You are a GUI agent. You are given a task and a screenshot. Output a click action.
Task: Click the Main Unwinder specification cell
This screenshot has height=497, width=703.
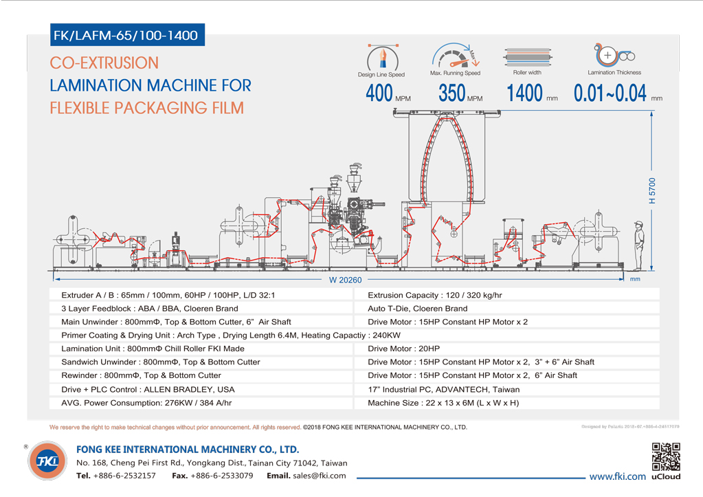coord(201,322)
